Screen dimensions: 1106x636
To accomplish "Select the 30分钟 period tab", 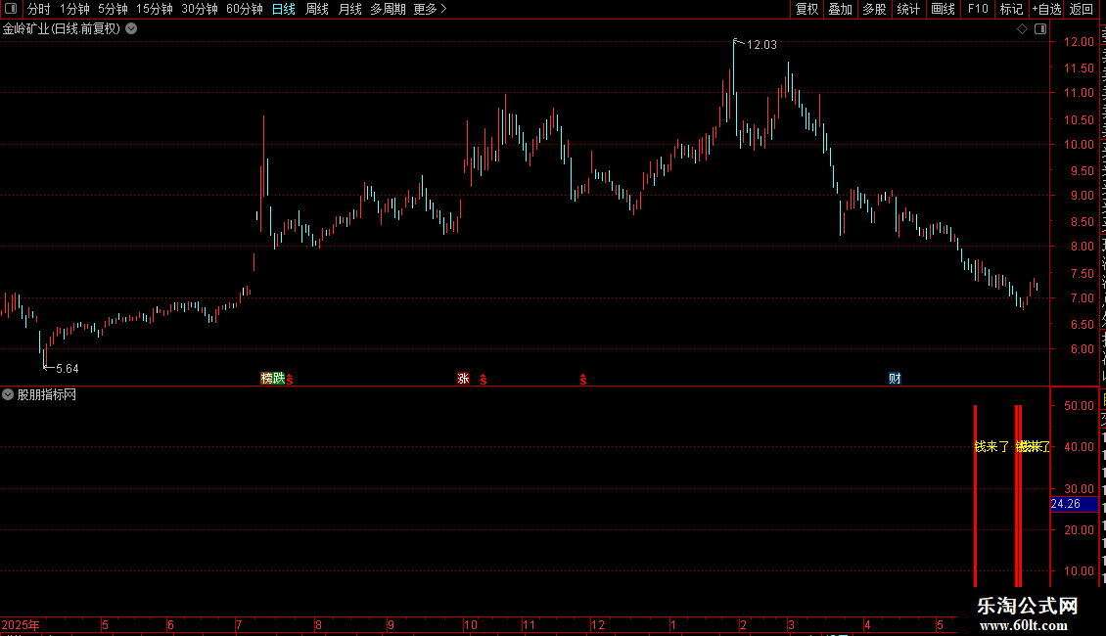I will (199, 9).
